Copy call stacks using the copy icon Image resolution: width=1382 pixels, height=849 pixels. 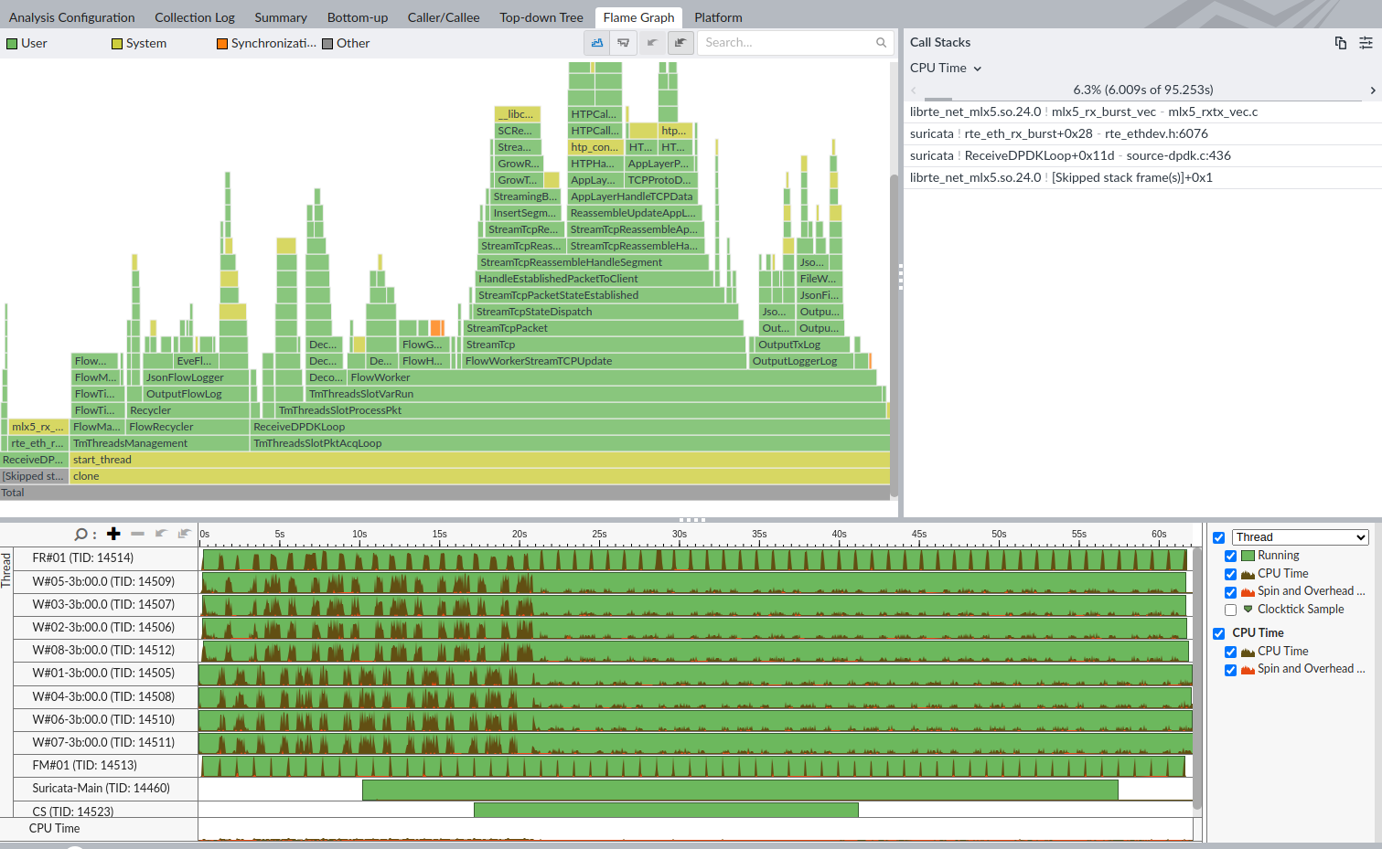point(1340,42)
